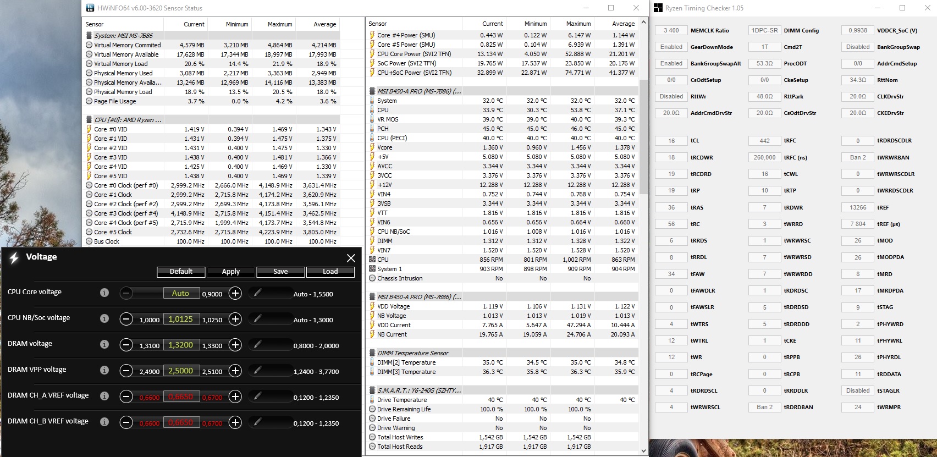Click the GearDownMode Enabled field
Viewport: 937px width, 457px height.
671,47
